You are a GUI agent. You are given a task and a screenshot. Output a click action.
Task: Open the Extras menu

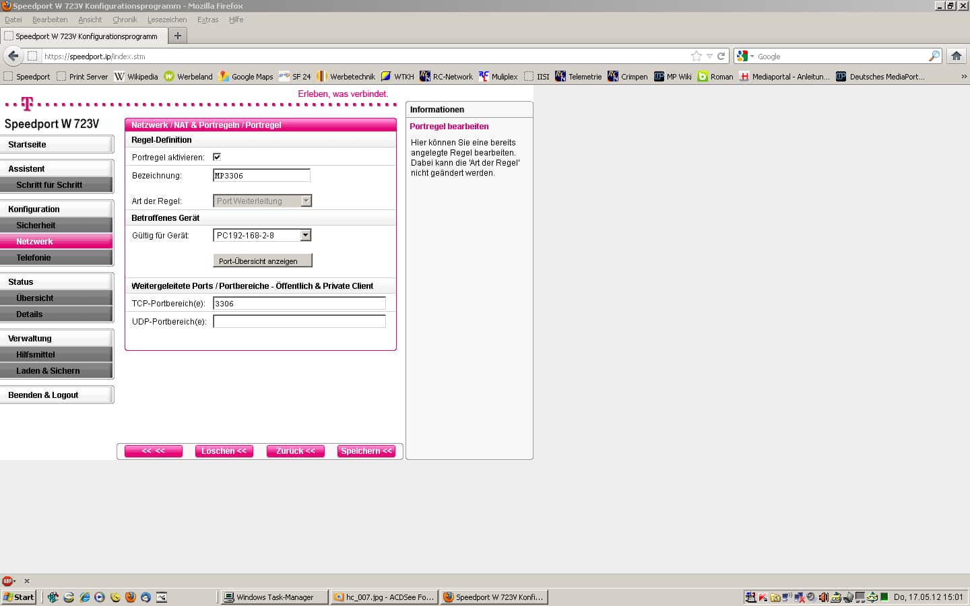pos(207,20)
